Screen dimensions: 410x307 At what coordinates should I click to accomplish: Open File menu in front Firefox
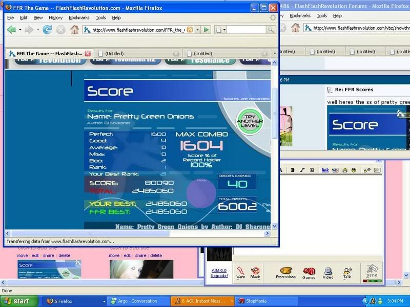10,18
